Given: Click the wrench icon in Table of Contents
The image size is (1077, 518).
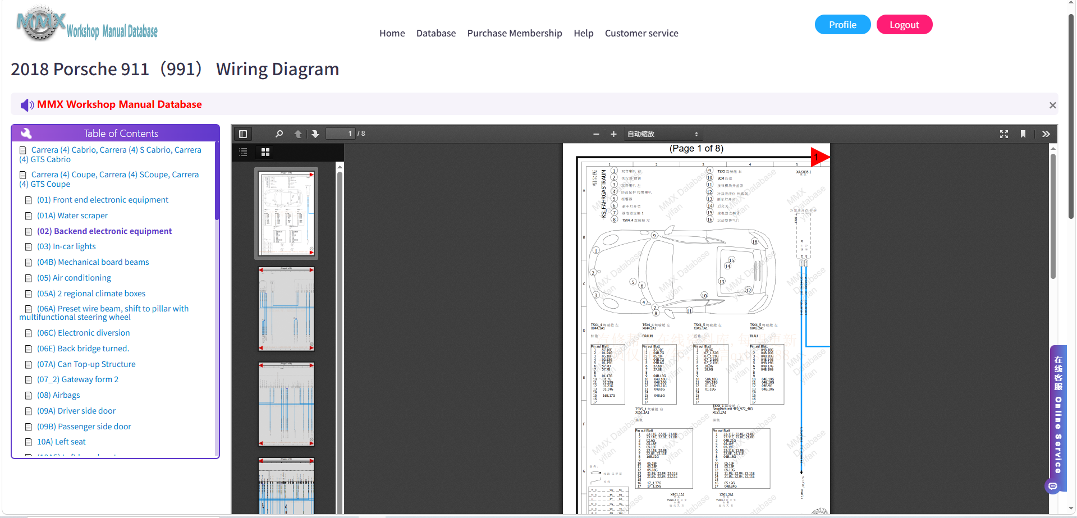Looking at the screenshot, I should tap(26, 134).
